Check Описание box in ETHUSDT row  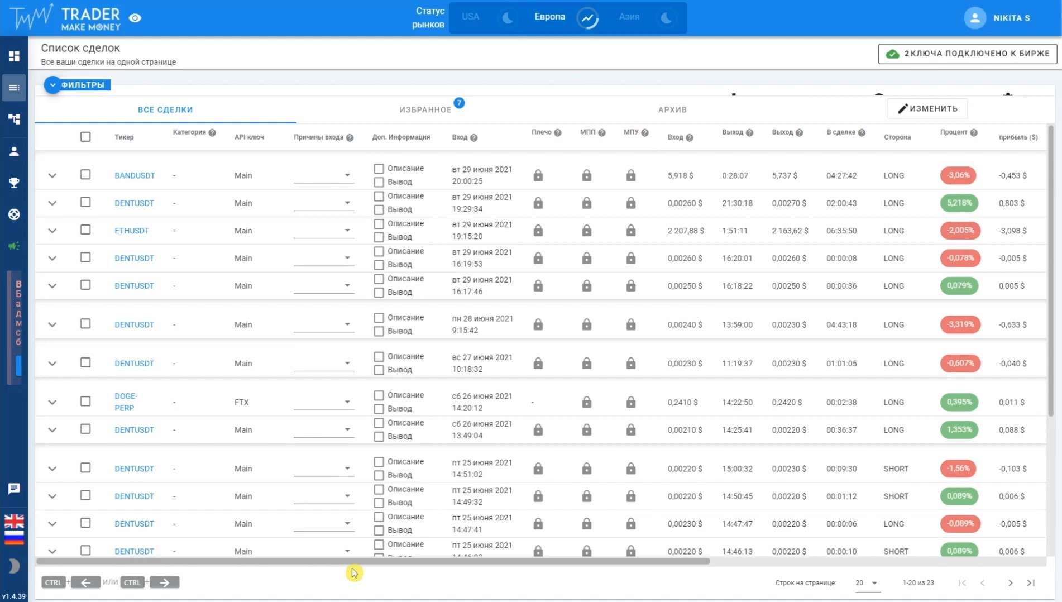[x=379, y=223]
